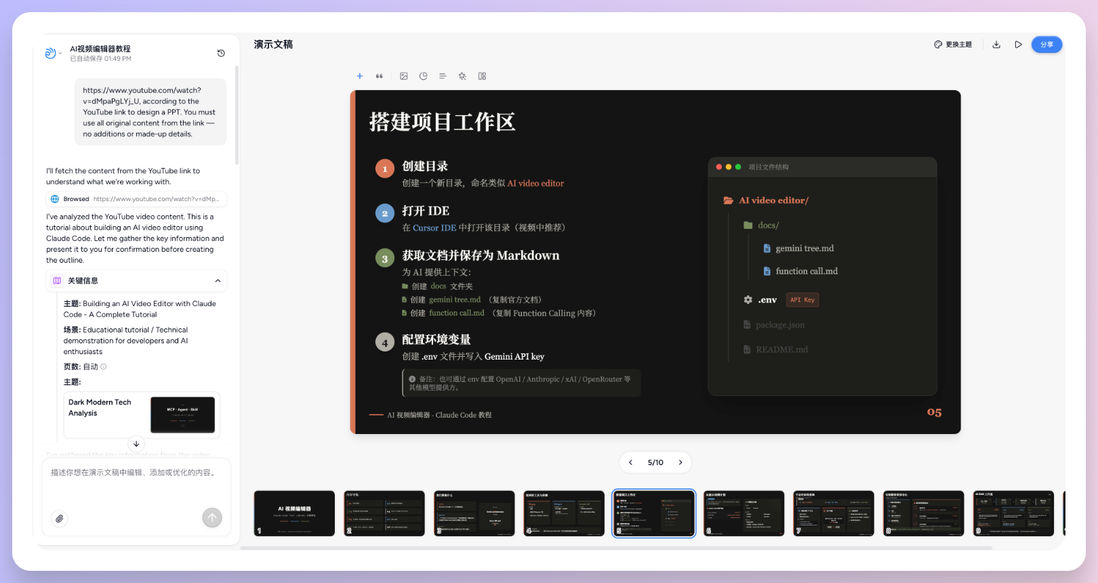Open slide 4 thumbnail

coord(564,513)
